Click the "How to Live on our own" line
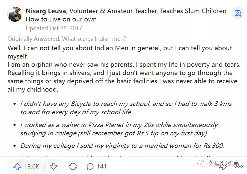Screen dimensions: 247x174 tap(61, 19)
